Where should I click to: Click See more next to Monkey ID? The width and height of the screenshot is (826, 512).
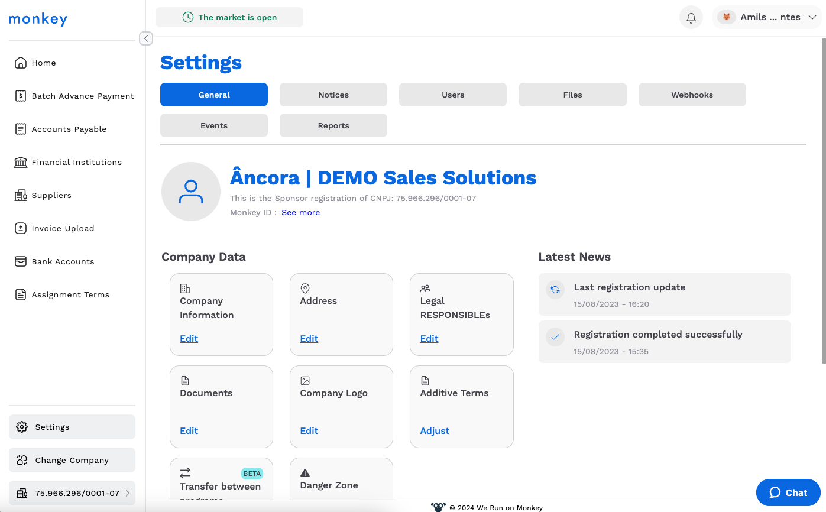tap(300, 213)
